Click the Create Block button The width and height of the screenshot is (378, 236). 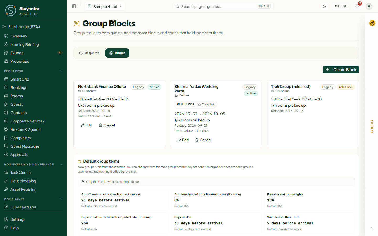point(341,69)
